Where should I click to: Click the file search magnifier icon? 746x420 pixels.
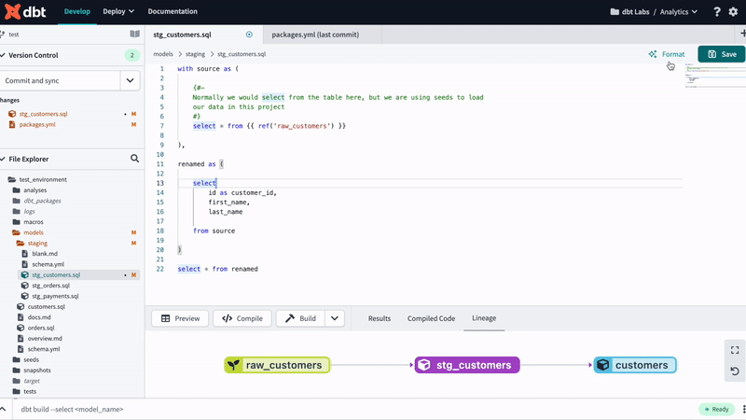(x=134, y=160)
